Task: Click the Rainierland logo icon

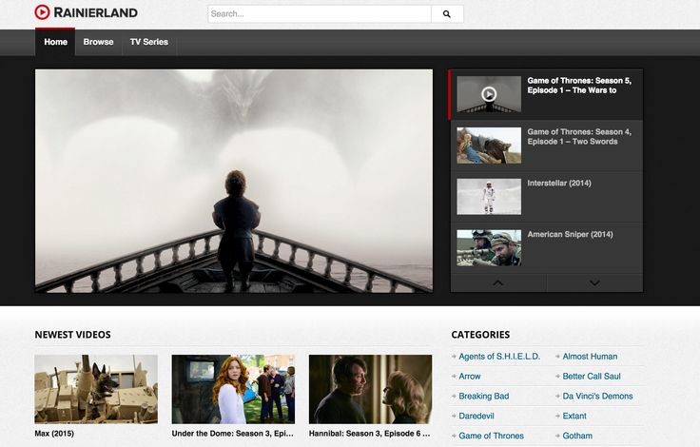Action: point(43,12)
